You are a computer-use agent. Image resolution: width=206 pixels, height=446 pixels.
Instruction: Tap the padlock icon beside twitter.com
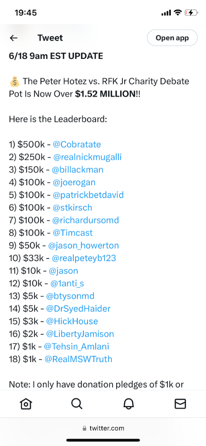tap(84, 428)
